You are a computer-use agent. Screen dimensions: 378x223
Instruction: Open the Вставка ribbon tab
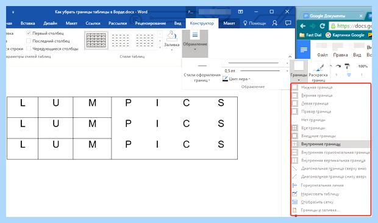coord(27,23)
